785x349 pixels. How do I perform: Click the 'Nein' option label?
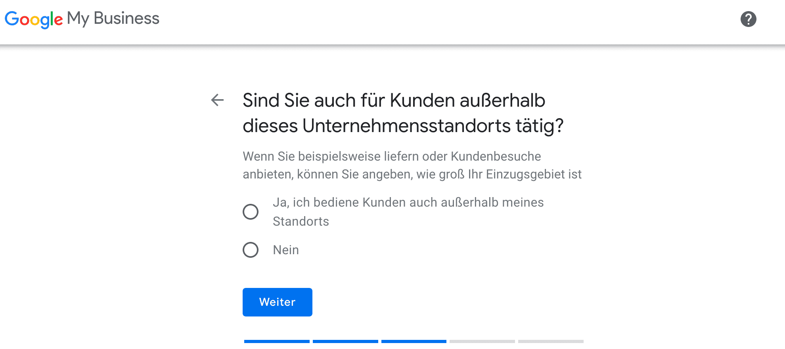286,250
